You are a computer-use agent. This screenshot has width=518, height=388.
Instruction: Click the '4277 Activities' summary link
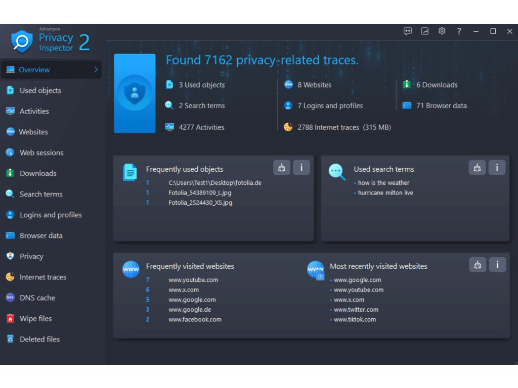(x=201, y=127)
